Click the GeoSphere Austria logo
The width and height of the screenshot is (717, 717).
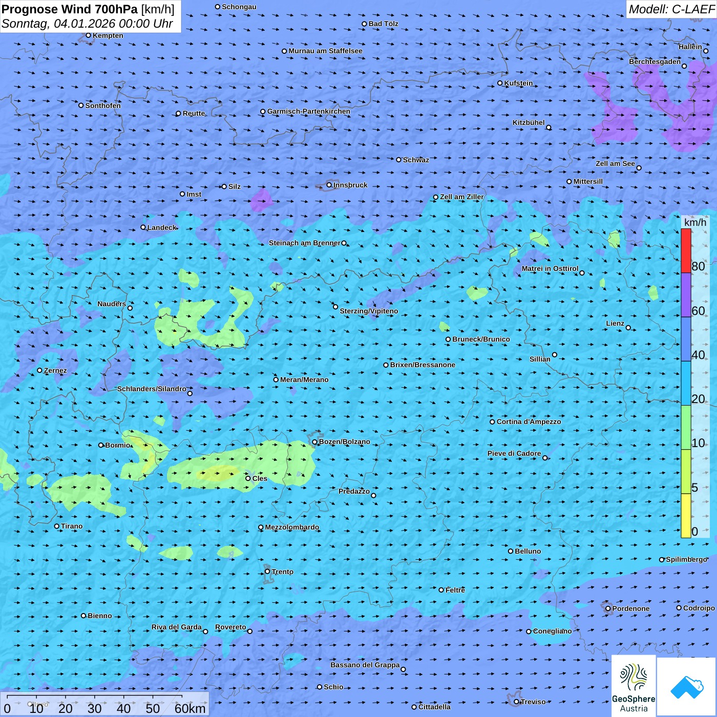point(634,686)
